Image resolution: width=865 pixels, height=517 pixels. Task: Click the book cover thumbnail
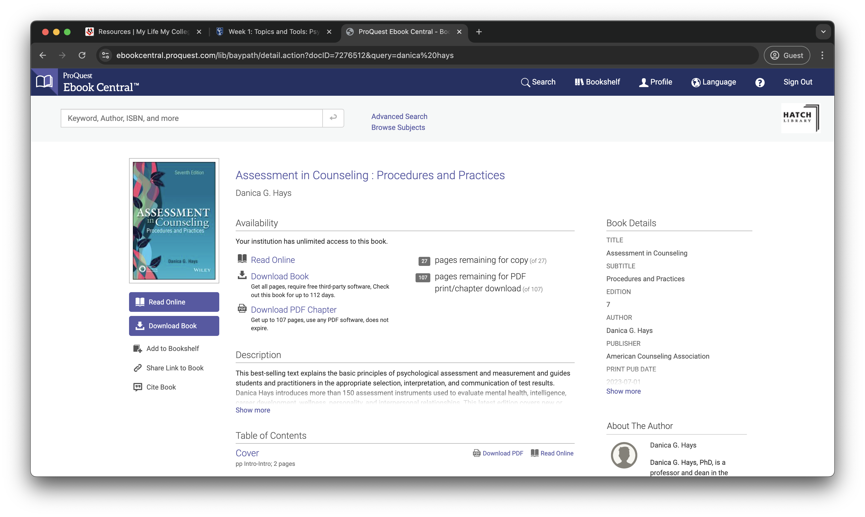(174, 220)
